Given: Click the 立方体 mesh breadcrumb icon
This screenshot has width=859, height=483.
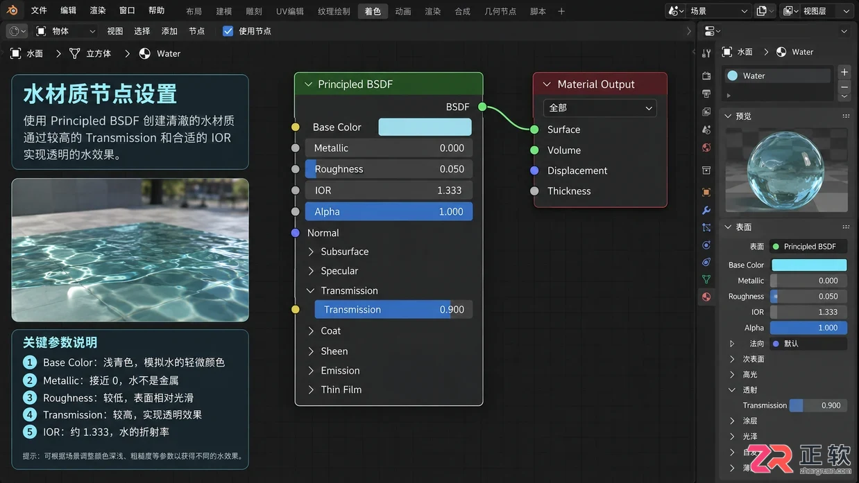Looking at the screenshot, I should click(x=75, y=53).
